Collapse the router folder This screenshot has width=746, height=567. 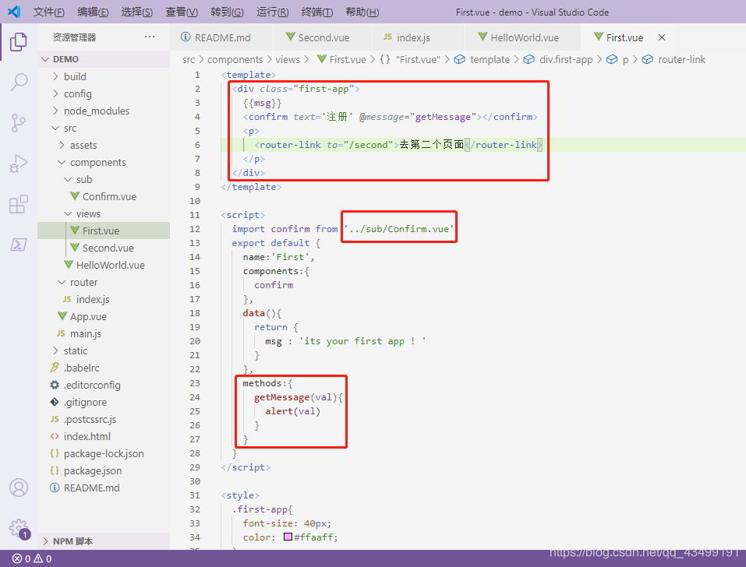104,282
